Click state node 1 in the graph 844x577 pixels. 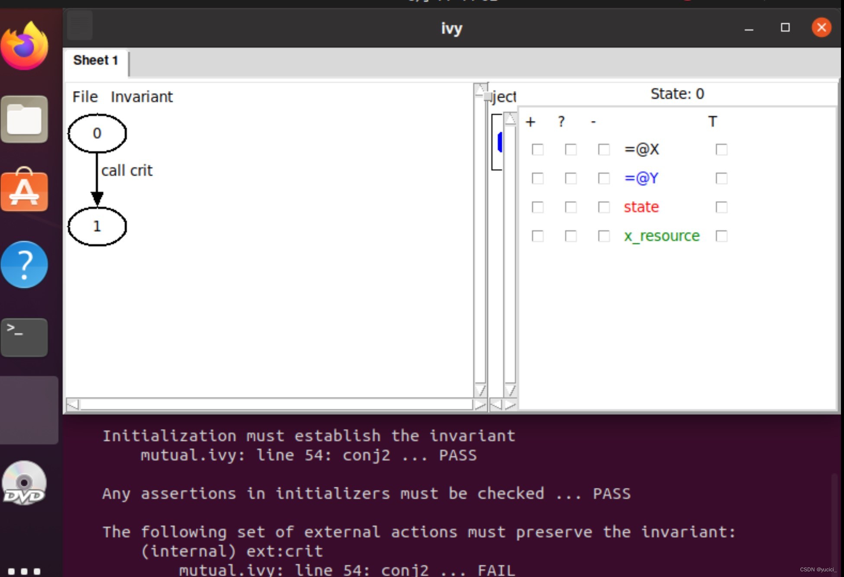point(97,226)
